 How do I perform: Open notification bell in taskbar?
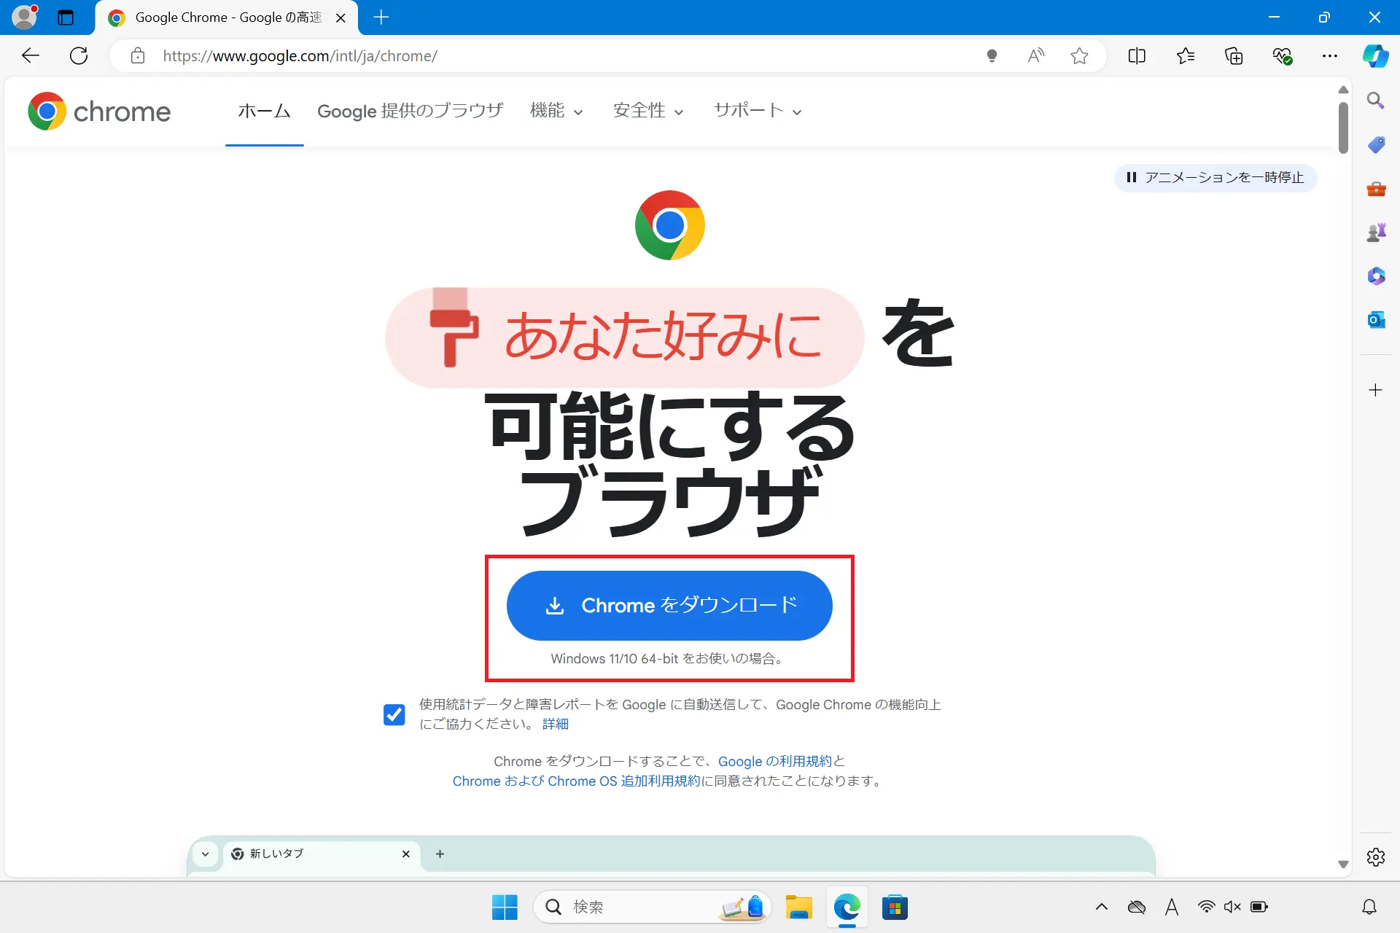coord(1369,907)
